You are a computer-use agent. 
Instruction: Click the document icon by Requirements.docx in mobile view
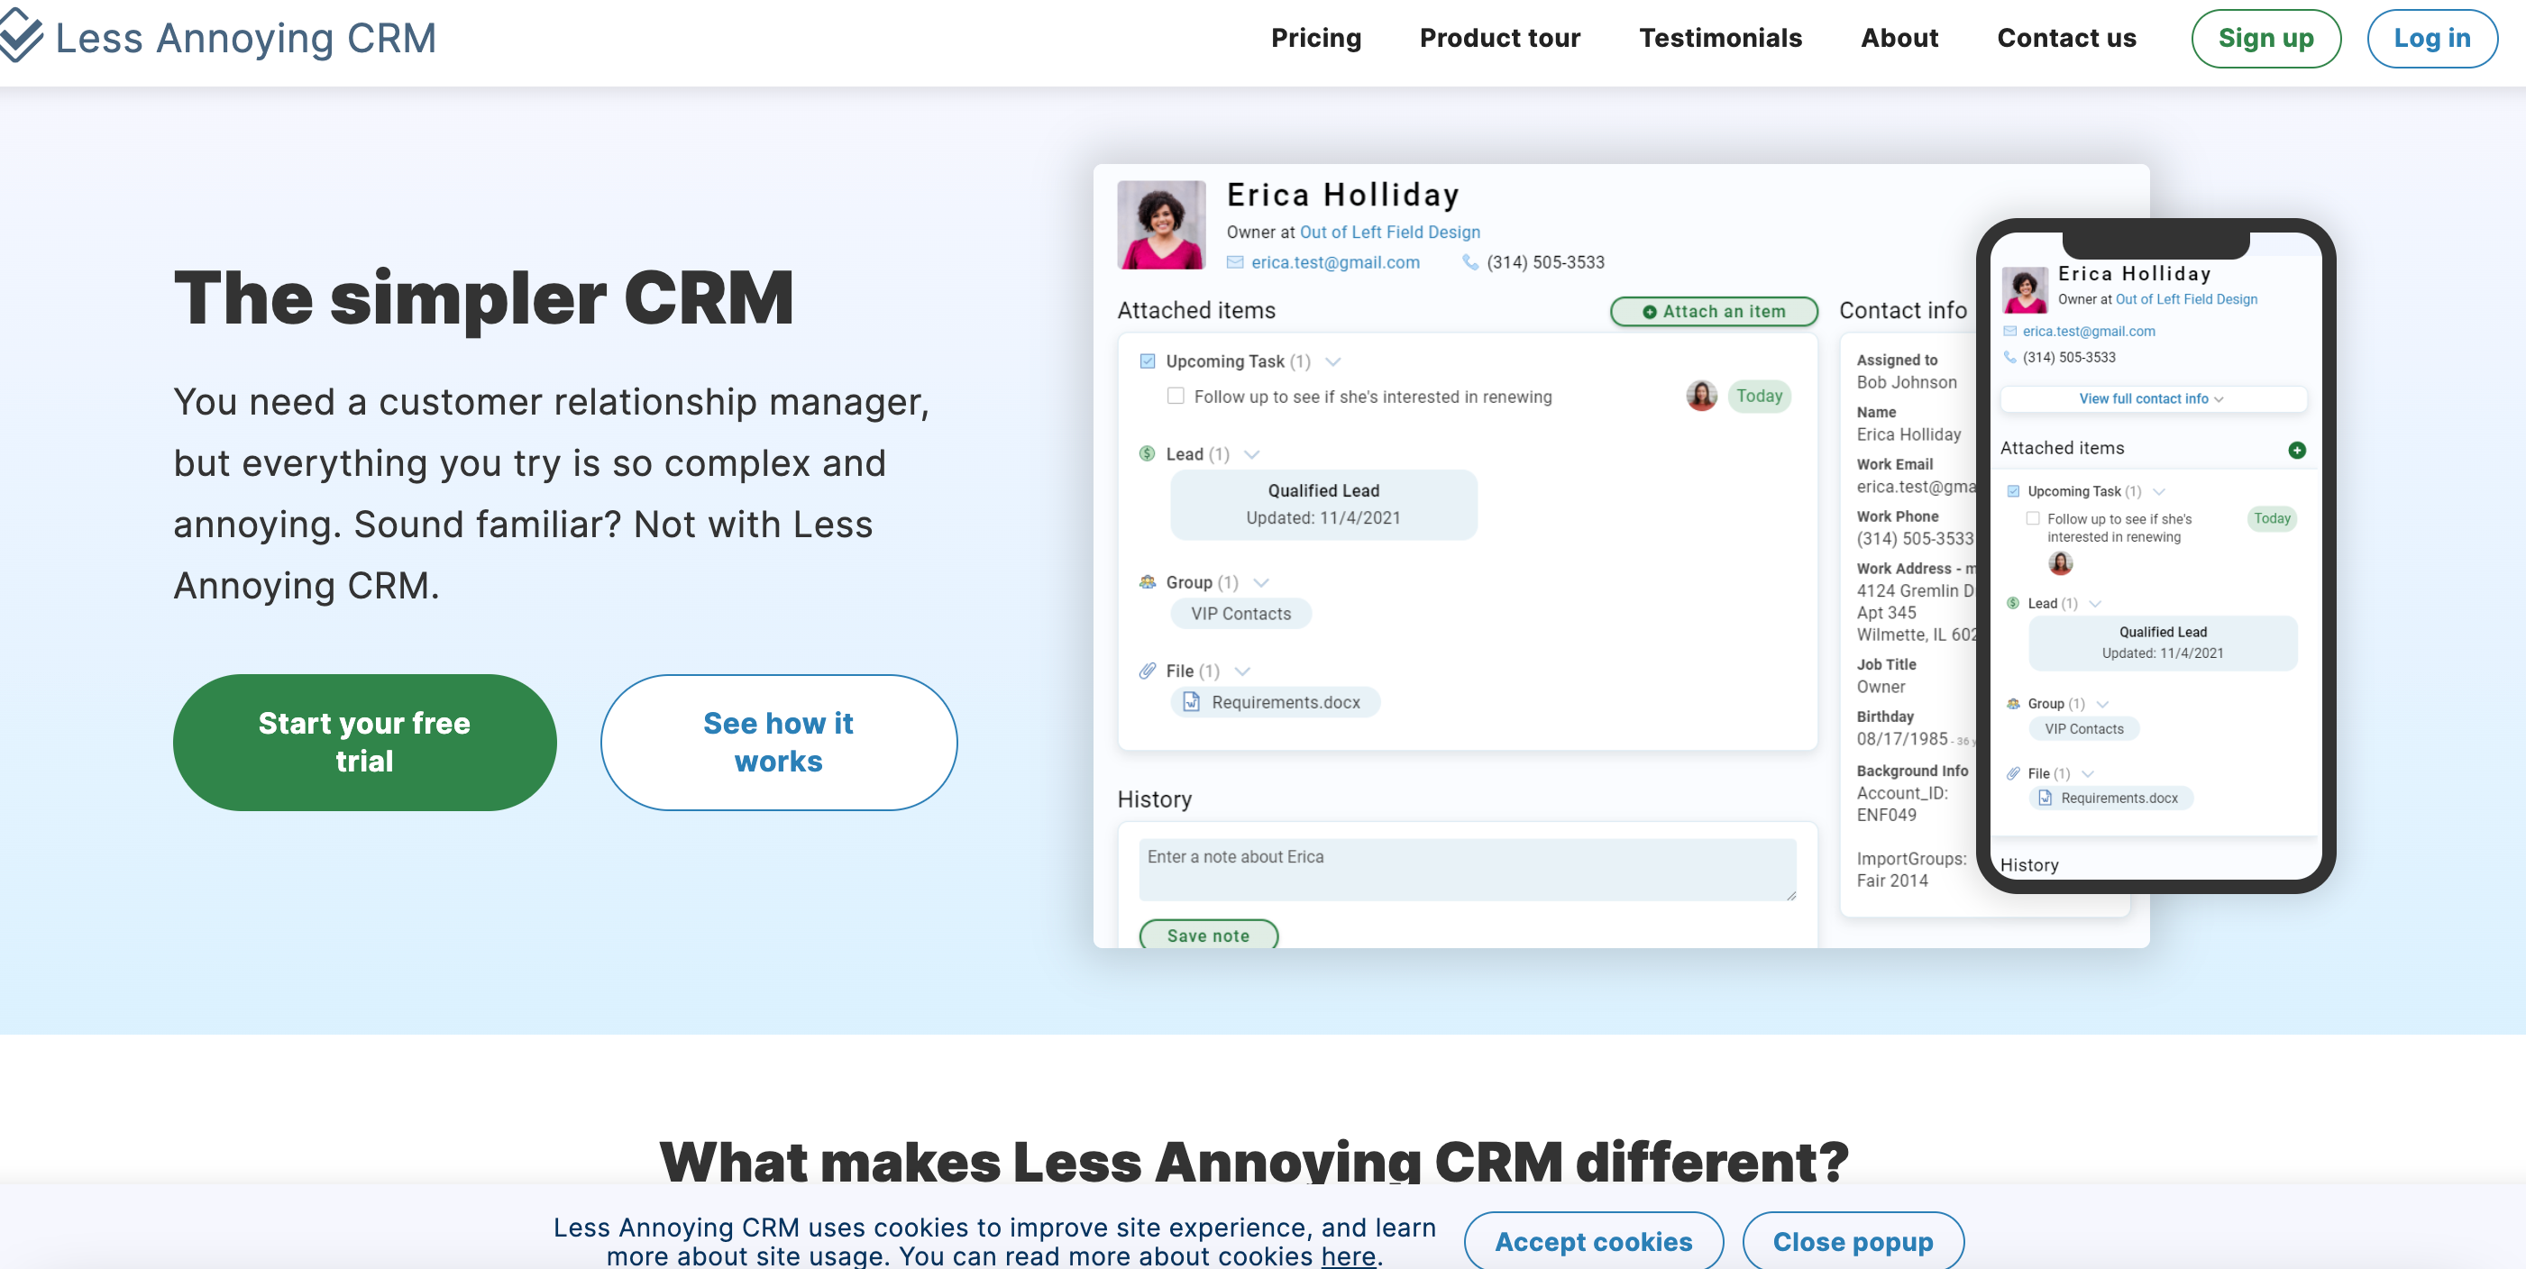2046,799
